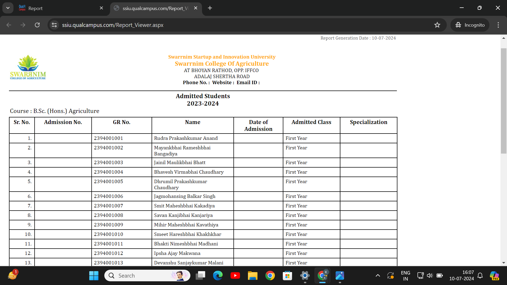This screenshot has width=507, height=285.
Task: Open volume speaker control
Action: coord(430,275)
